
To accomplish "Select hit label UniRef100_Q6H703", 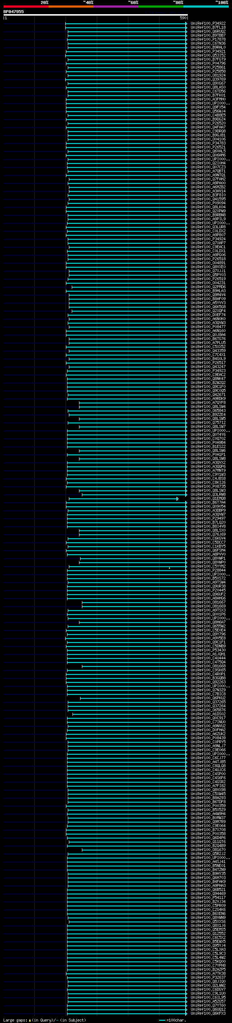I will [x=208, y=877].
